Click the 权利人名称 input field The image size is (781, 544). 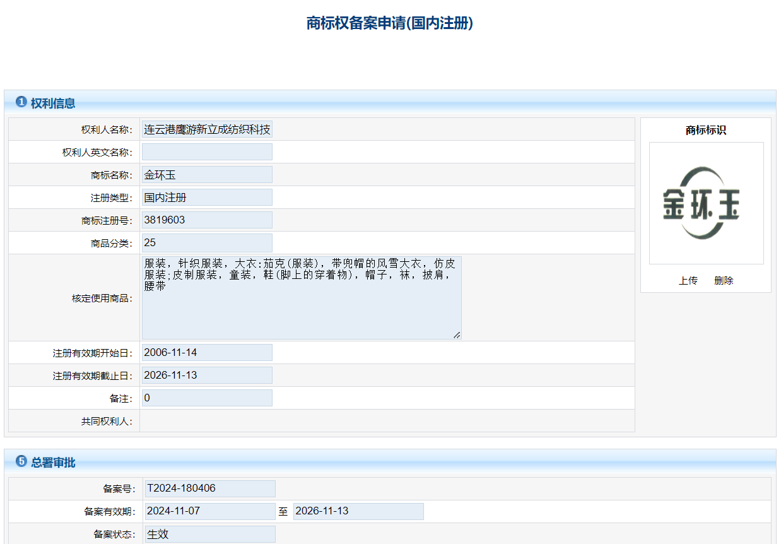pos(207,129)
